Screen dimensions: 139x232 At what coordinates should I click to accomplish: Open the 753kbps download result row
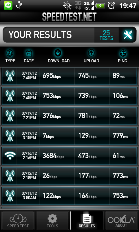coord(69,96)
